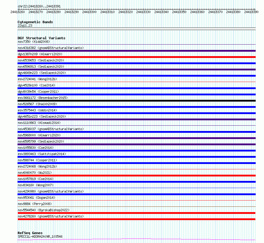
Task: Select nsv5544540 (ByrskaBishop2022) label
Action: pos(44,210)
